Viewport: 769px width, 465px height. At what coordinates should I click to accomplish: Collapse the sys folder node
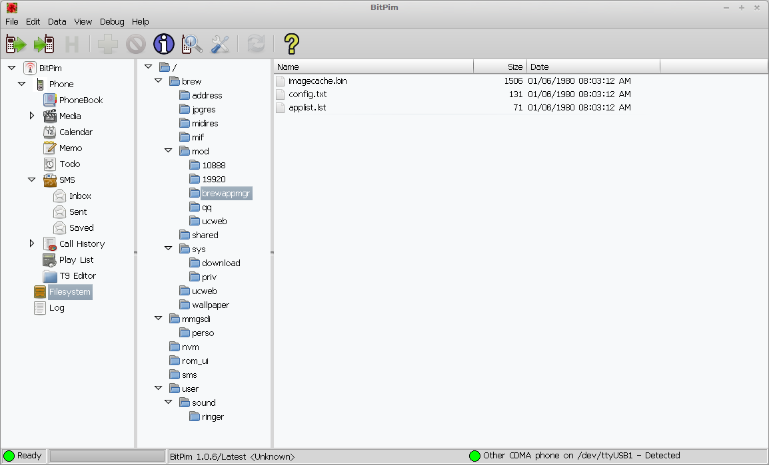(168, 249)
